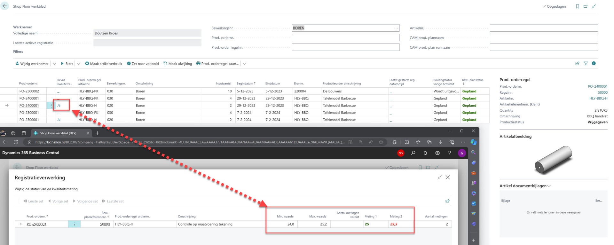The height and width of the screenshot is (245, 614).
Task: Click Ja in the 7-2-2024 HLY-BBQ-H row
Action: (59, 120)
